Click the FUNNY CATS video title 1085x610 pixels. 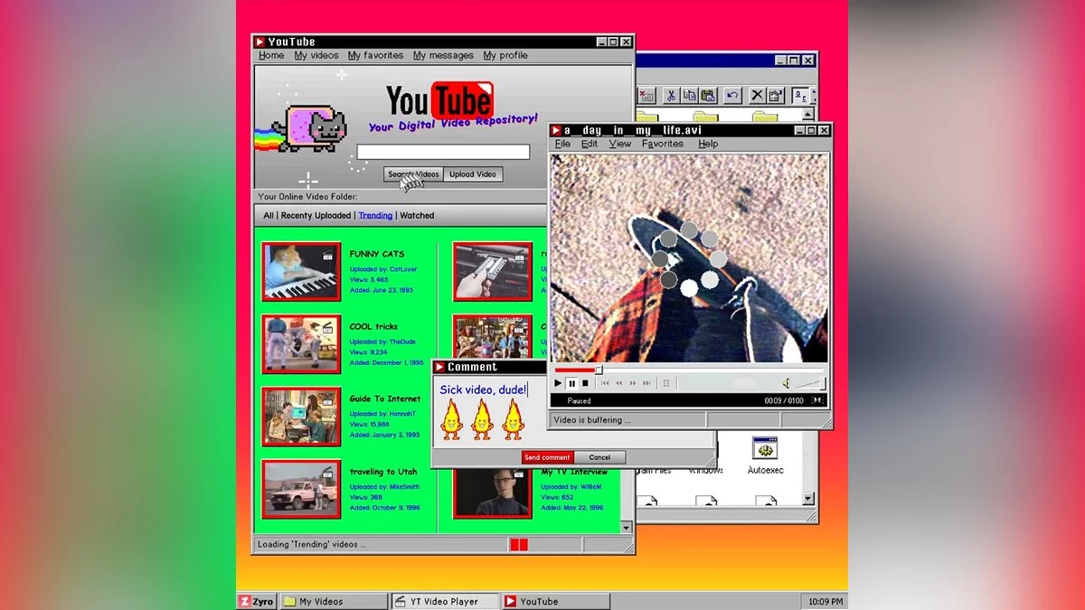pos(377,254)
